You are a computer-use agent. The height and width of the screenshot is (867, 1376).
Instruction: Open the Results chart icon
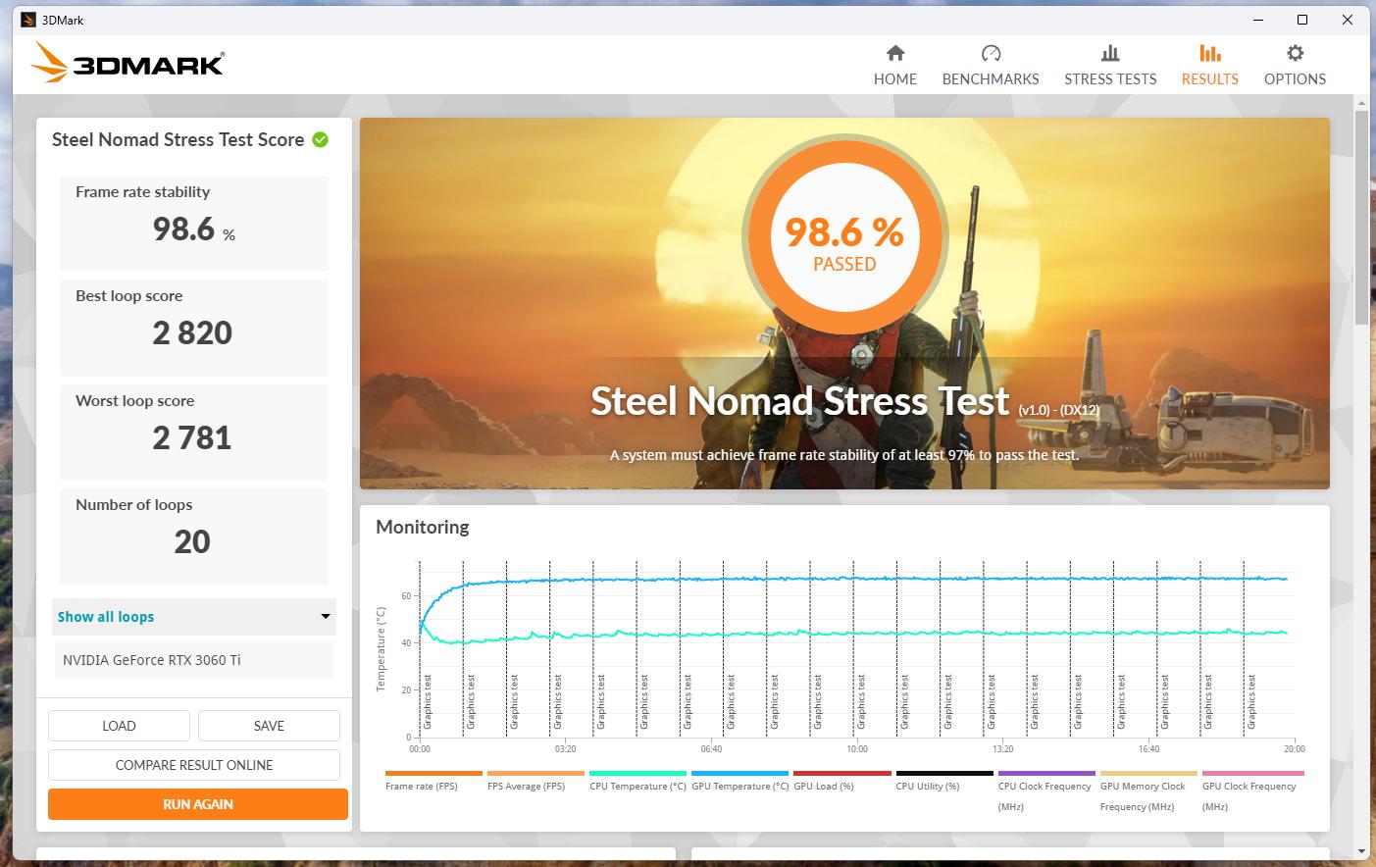tap(1209, 53)
